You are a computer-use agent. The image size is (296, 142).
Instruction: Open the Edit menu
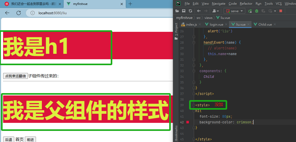(x=196, y=3)
